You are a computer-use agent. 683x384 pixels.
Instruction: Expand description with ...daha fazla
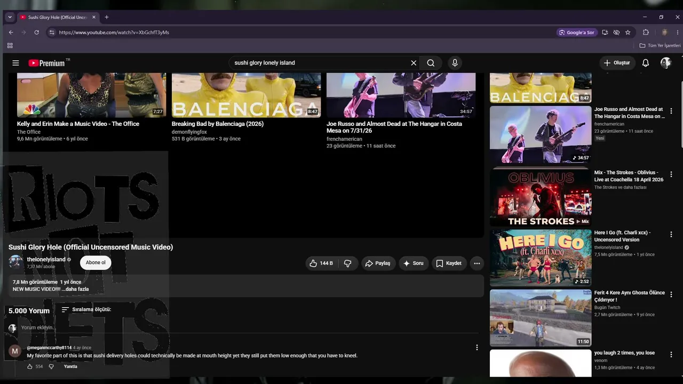[75, 289]
